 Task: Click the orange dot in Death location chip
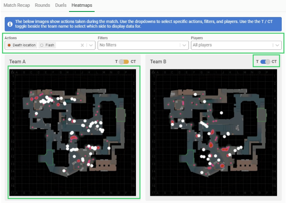(9, 45)
